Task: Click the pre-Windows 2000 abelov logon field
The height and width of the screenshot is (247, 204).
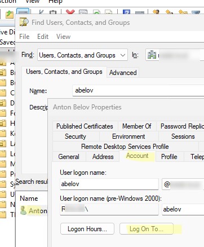Action: (x=183, y=209)
